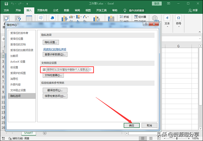Collapse the ribbon with the chevron

(200, 32)
